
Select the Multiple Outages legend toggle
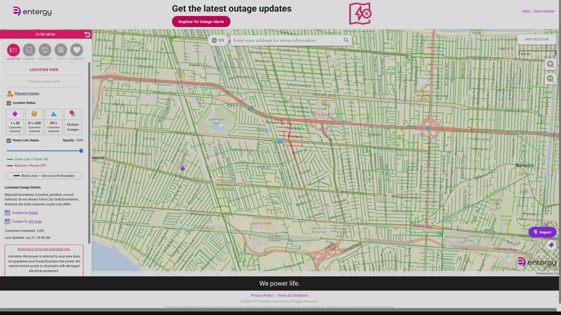pyautogui.click(x=72, y=122)
